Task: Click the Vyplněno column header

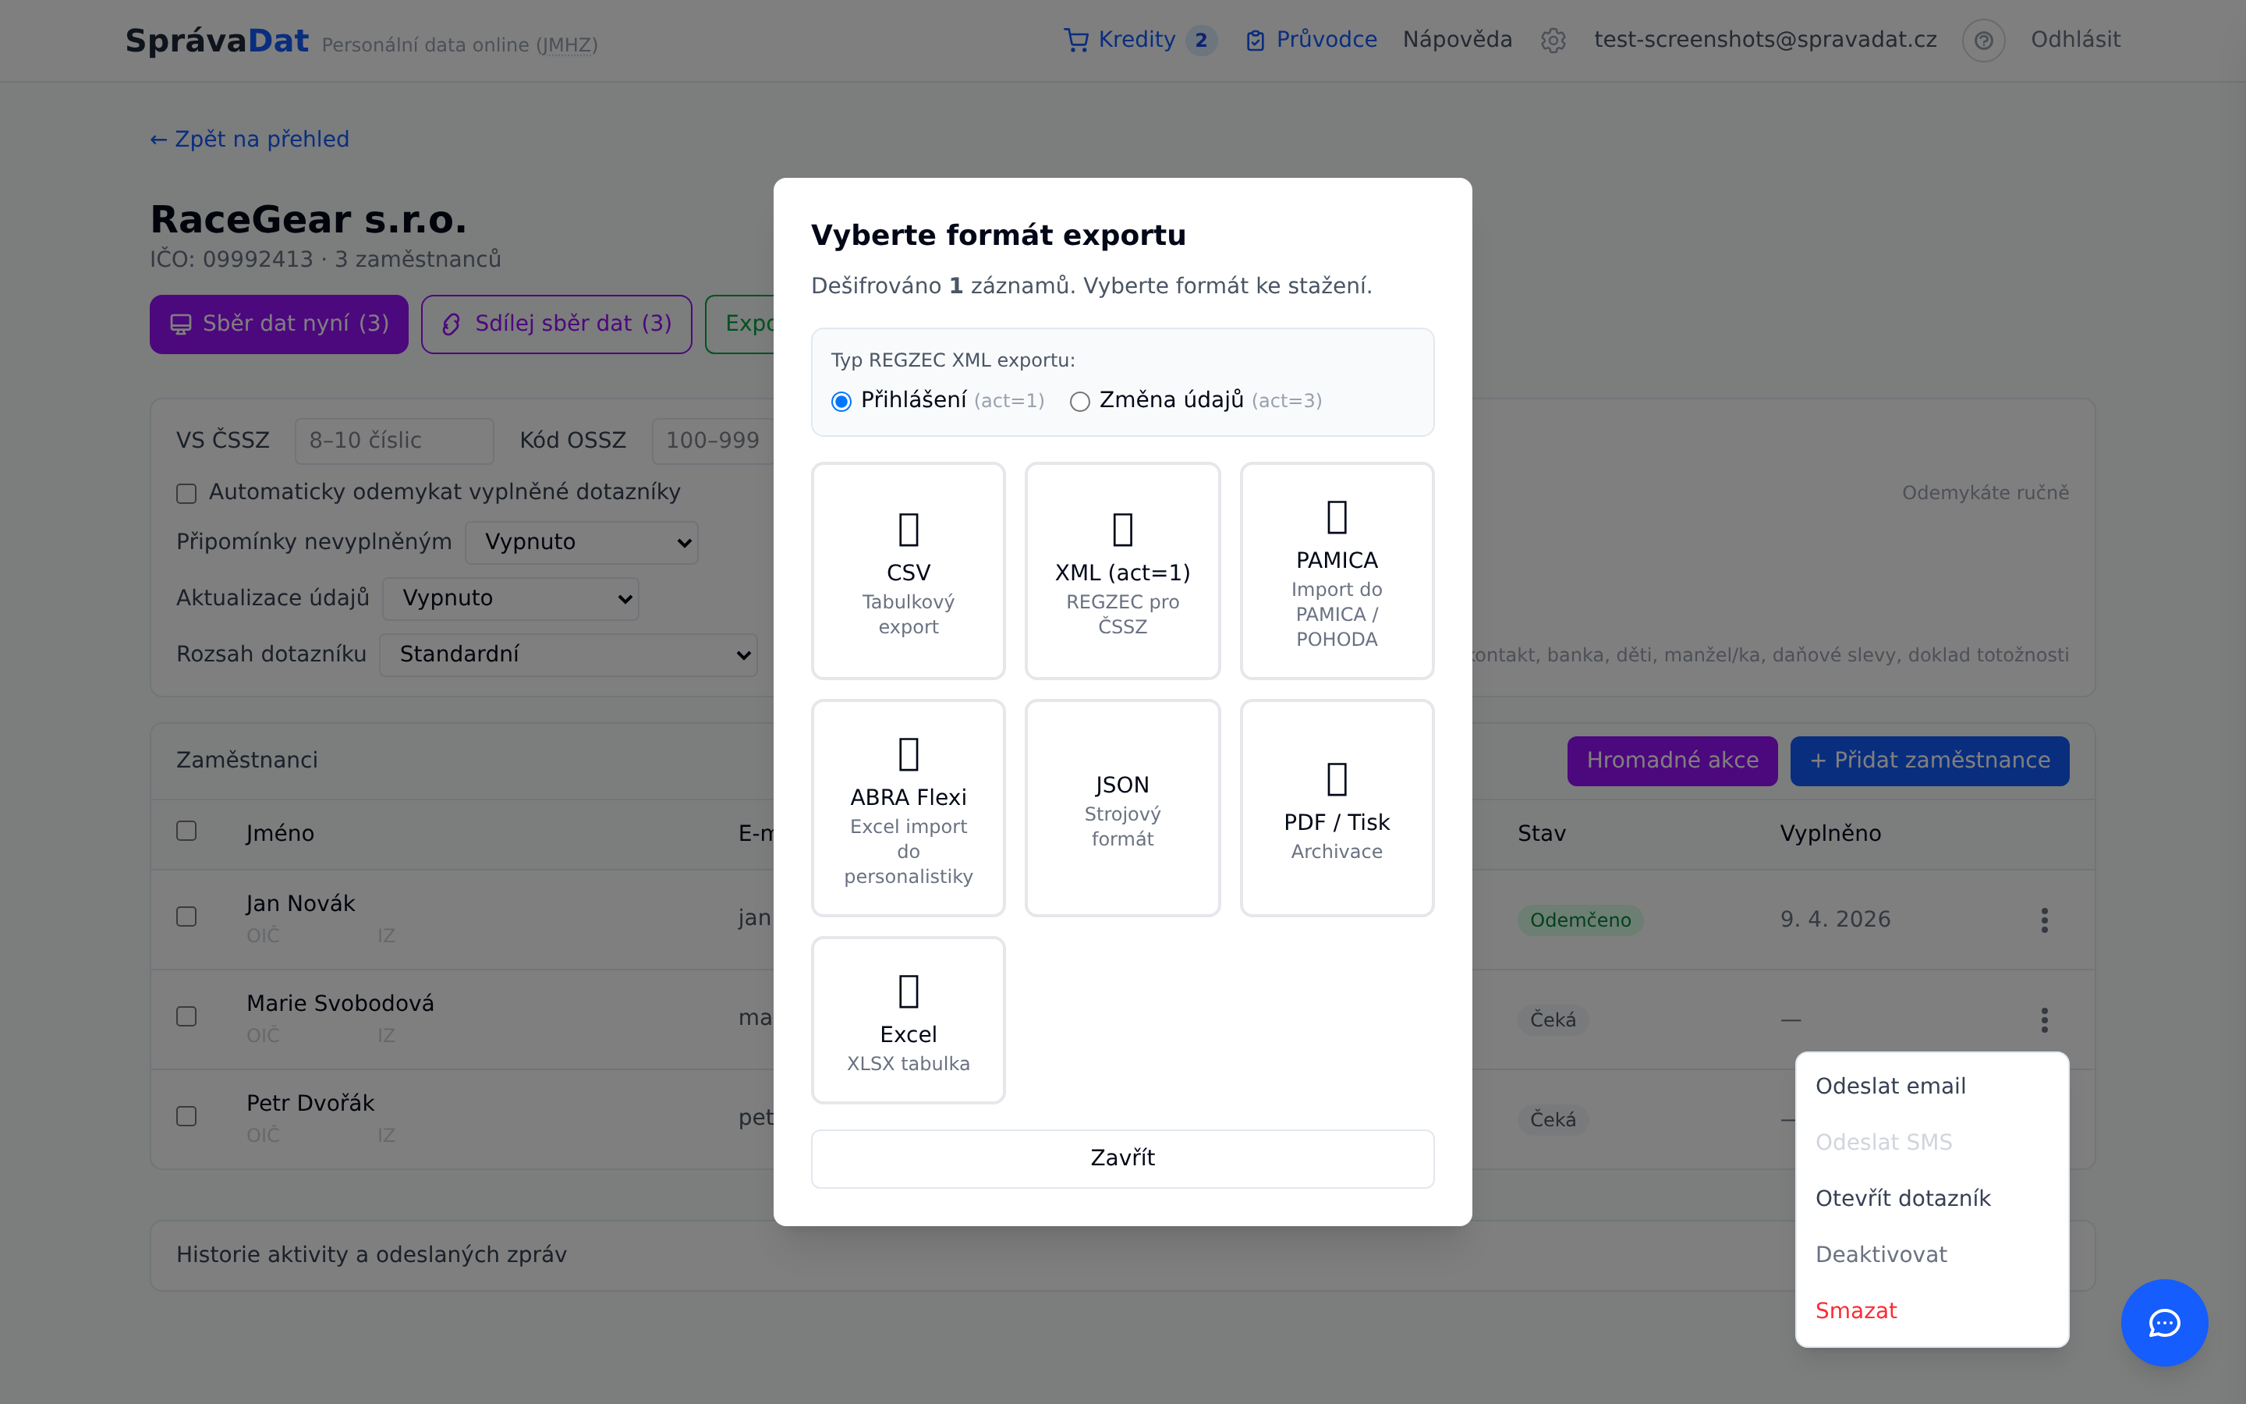Action: coord(1830,834)
